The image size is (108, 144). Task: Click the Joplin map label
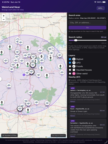tap(14, 19)
